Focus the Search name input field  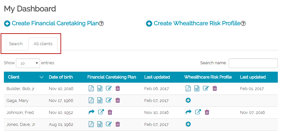[253, 63]
